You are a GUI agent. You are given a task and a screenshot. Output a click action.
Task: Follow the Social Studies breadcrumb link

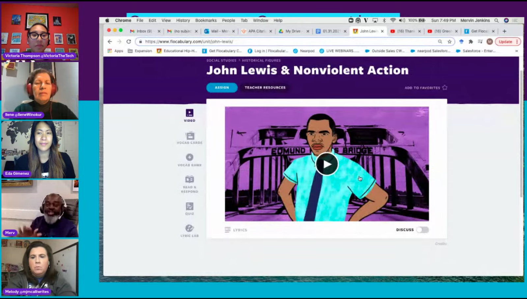[221, 60]
